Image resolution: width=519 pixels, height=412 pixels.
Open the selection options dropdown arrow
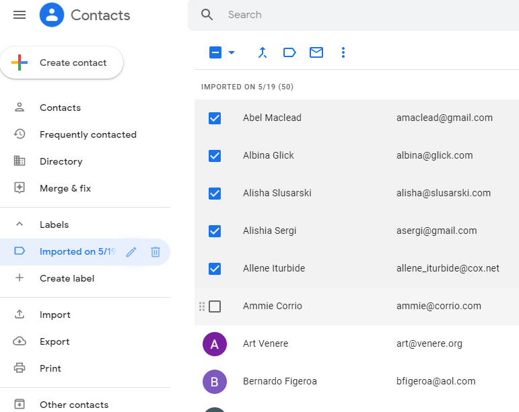[232, 52]
